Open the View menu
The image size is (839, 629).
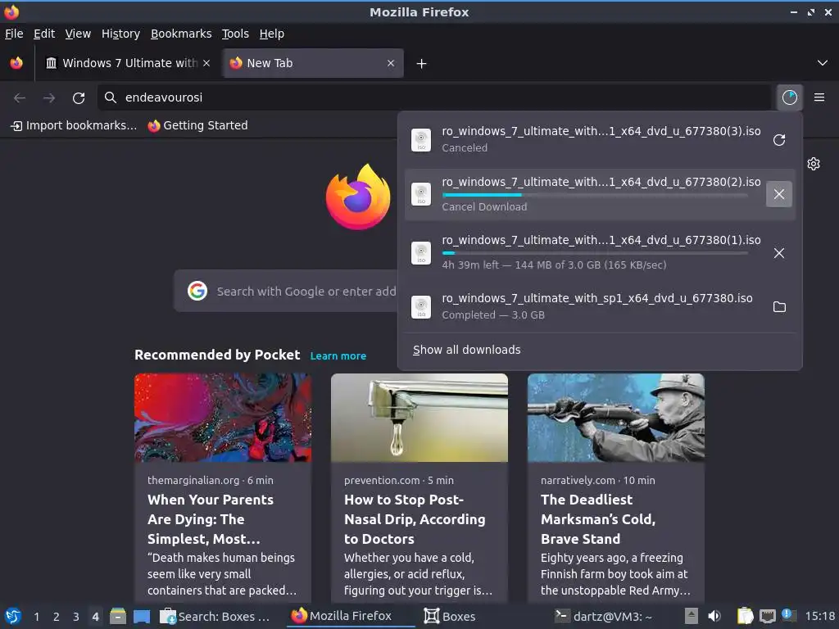click(x=78, y=34)
